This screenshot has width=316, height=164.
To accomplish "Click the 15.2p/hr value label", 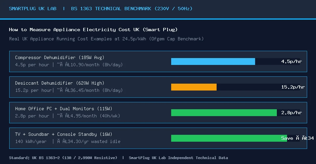I will 293,87.
